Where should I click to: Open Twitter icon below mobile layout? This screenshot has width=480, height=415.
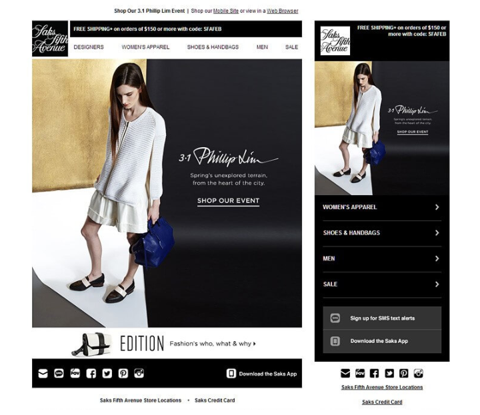389,373
